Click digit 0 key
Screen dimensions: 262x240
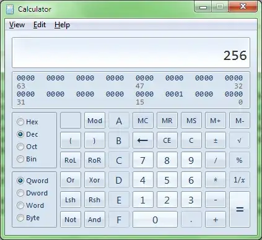(x=155, y=220)
